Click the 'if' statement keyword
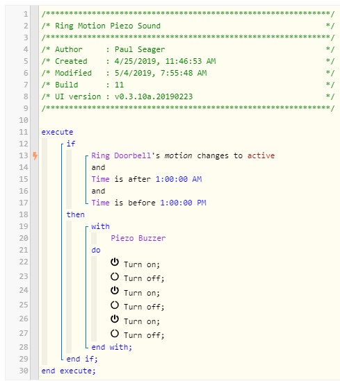Viewport: 340px width, 381px height. (71, 144)
